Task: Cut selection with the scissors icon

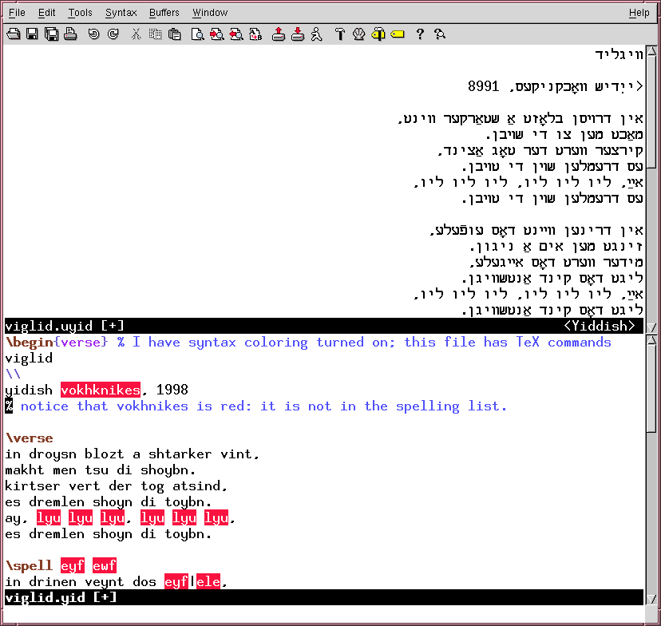Action: click(137, 34)
